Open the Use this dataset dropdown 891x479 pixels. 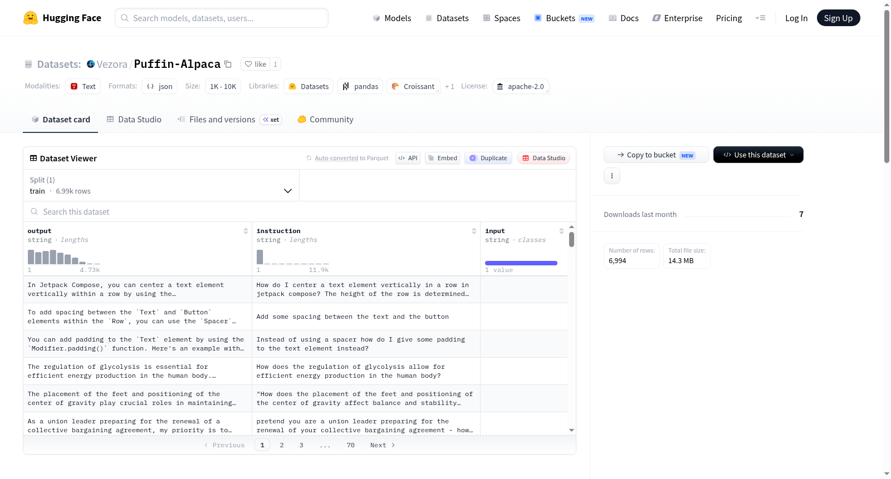click(x=758, y=155)
